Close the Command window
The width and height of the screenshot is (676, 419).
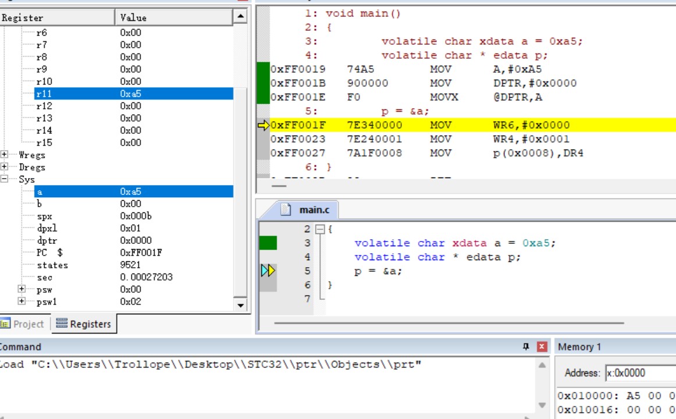542,347
